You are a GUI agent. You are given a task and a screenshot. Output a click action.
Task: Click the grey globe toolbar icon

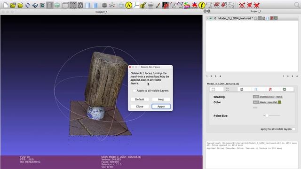(104, 5)
